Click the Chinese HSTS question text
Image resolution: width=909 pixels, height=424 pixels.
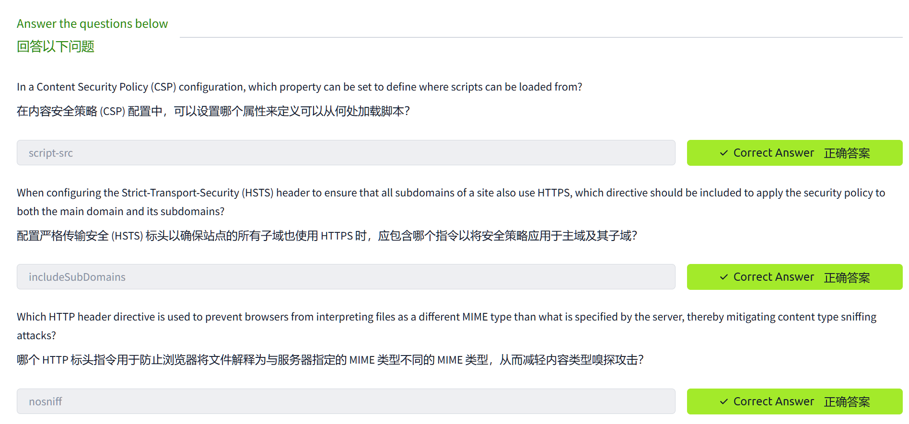click(x=326, y=236)
